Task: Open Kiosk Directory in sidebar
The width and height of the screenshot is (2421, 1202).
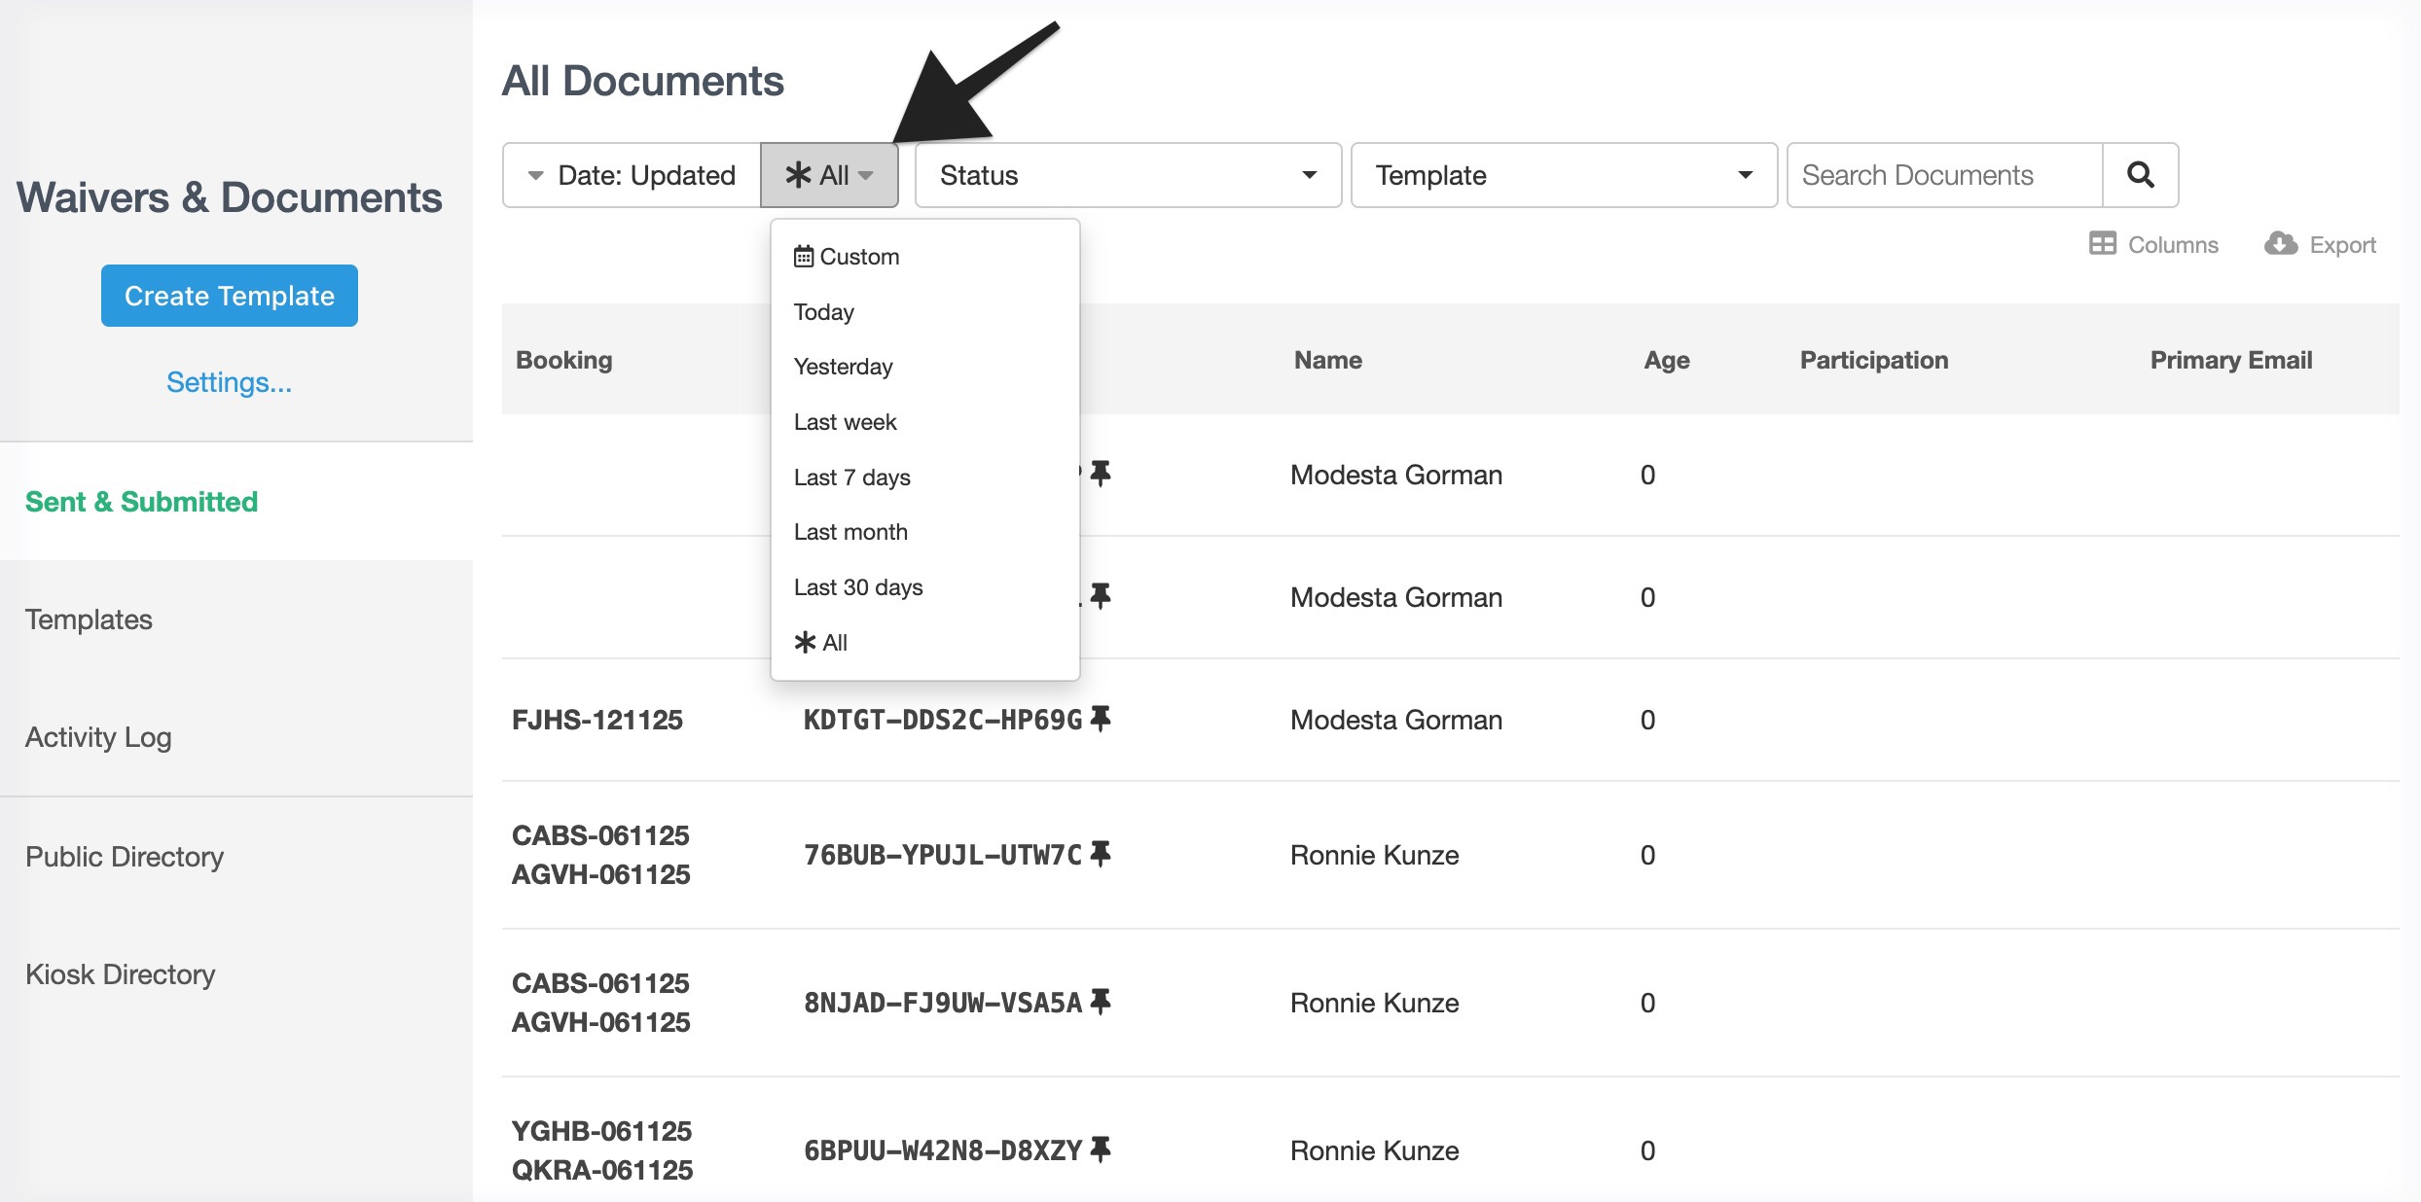Action: 236,974
